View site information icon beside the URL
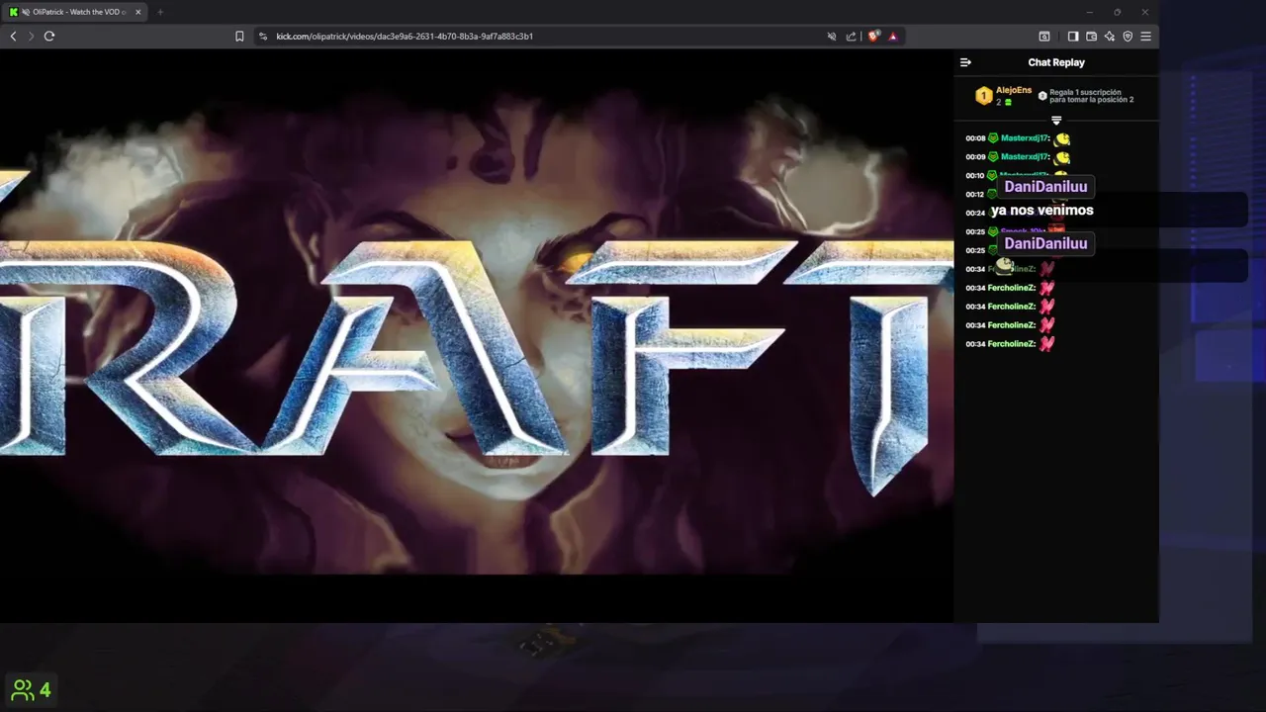 (x=263, y=36)
